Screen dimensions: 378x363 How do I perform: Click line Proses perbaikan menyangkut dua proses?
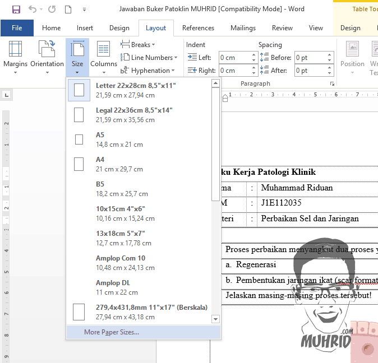click(301, 249)
